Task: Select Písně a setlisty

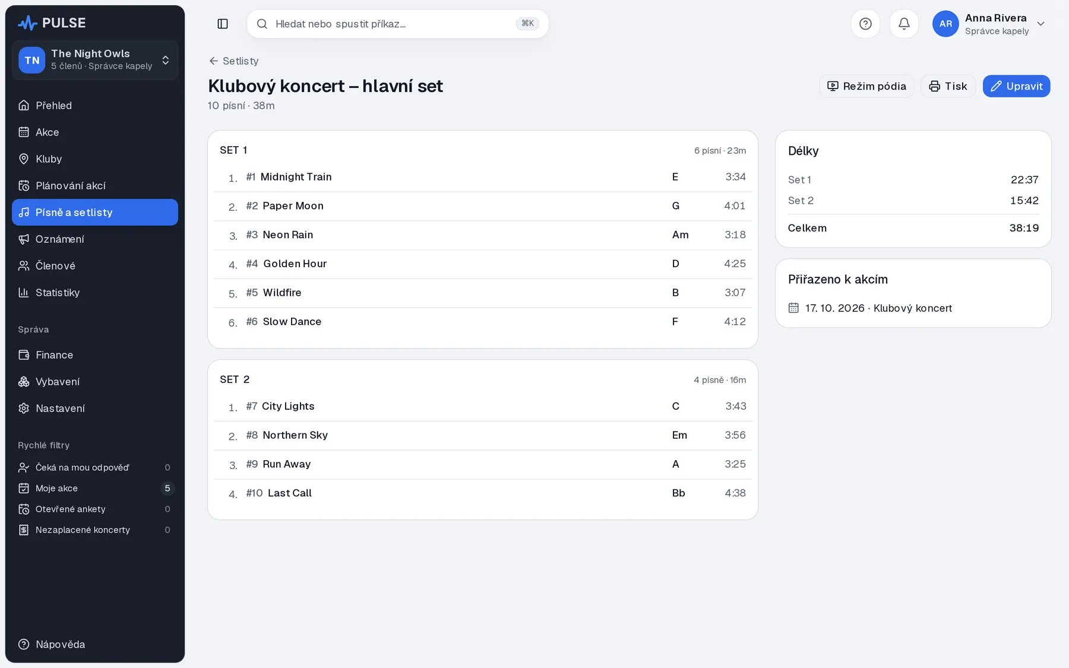Action: [x=95, y=212]
